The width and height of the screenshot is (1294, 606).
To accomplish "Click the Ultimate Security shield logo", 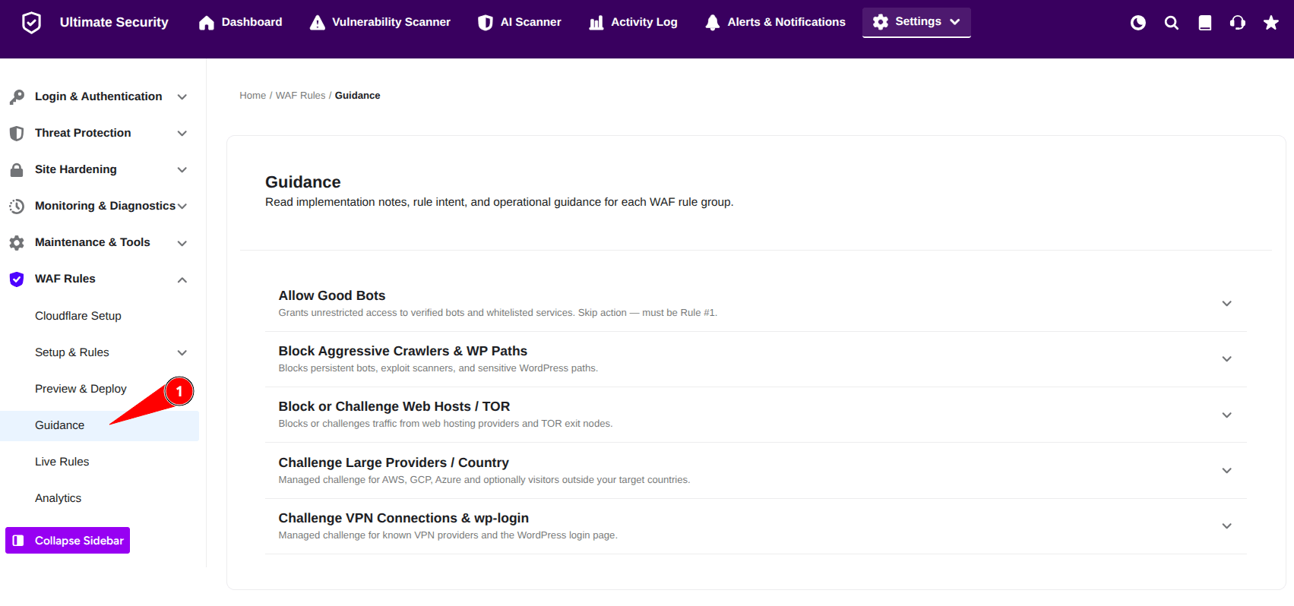I will tap(31, 23).
